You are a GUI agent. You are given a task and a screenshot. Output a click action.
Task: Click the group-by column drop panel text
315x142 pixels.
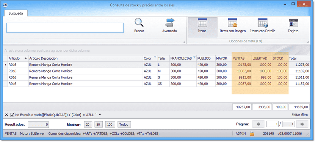[x=47, y=51]
